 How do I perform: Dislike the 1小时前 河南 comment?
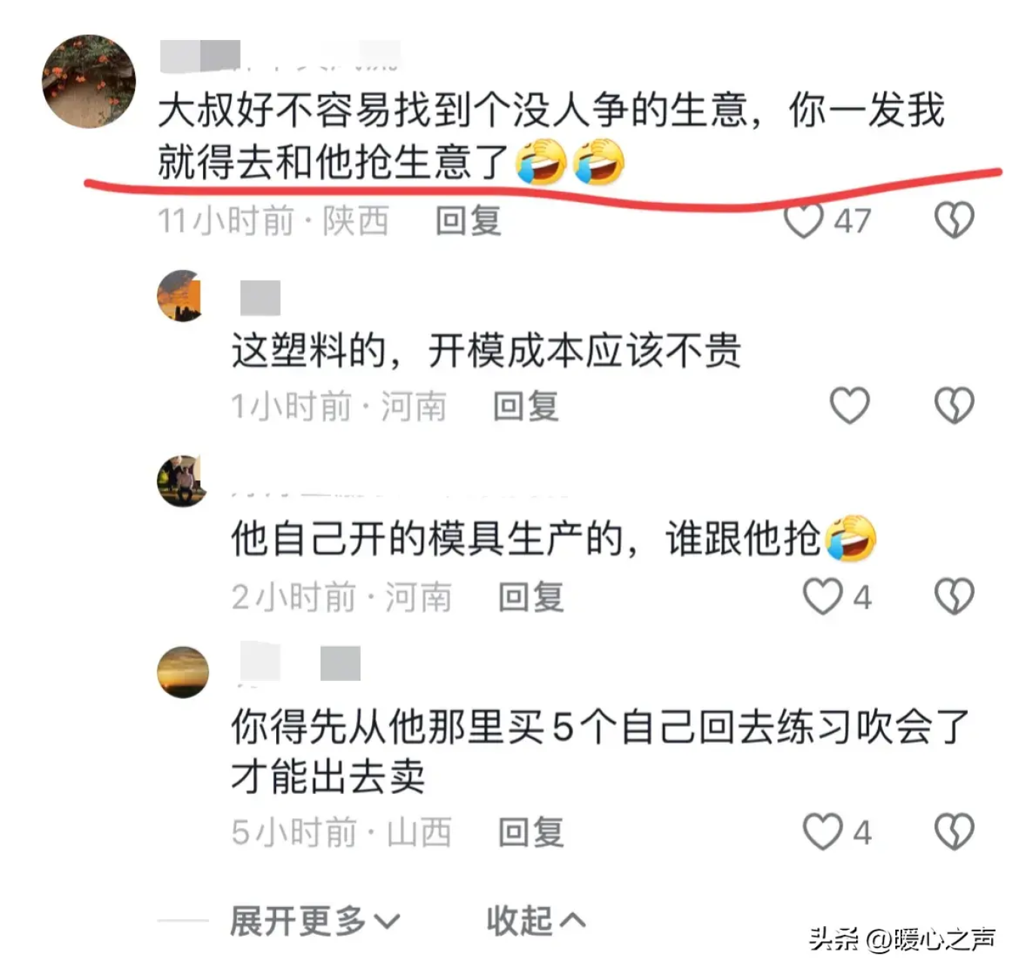click(954, 406)
